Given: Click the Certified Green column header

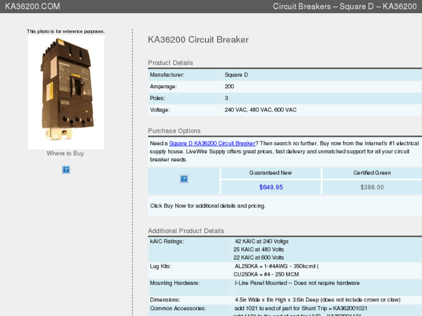Looking at the screenshot, I should (x=372, y=173).
